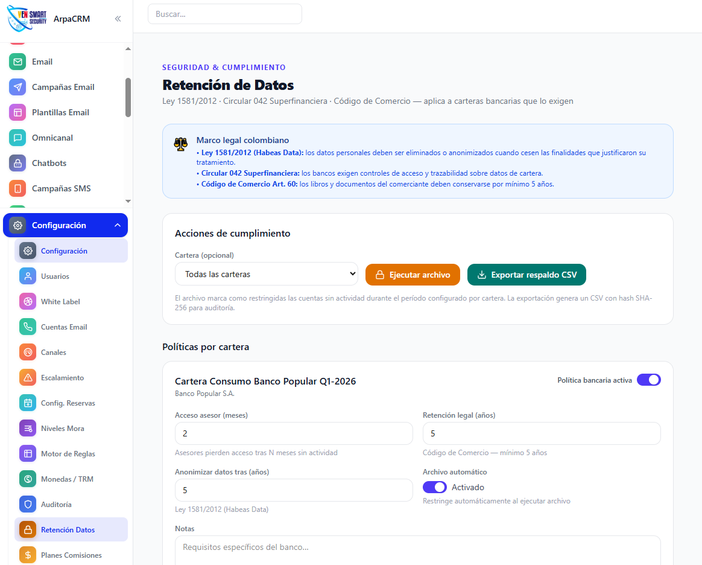This screenshot has width=702, height=565.
Task: Click the sidebar scrollbar thumb
Action: coord(128,97)
